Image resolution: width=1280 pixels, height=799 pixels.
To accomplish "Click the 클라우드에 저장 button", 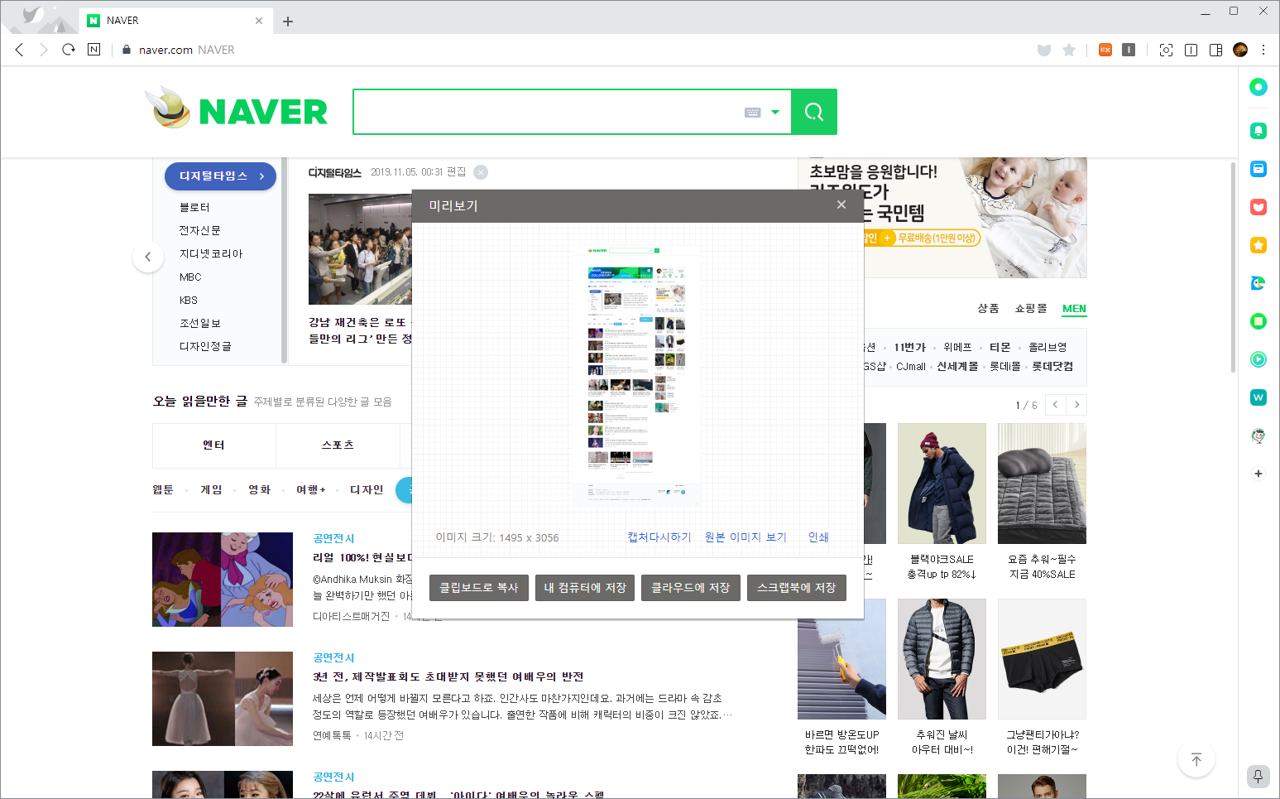I will click(691, 588).
